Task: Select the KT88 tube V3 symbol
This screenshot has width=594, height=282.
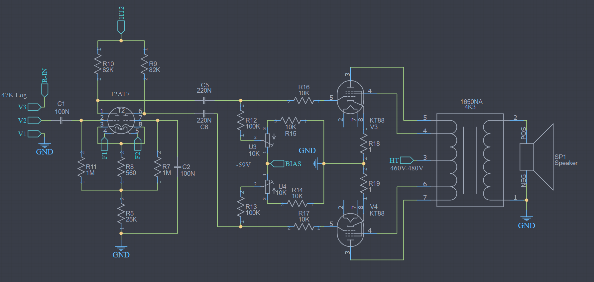Action: point(350,97)
